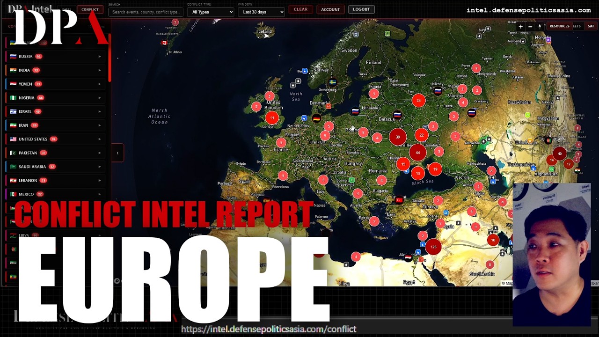Click the Egypt flag map marker

408,257
